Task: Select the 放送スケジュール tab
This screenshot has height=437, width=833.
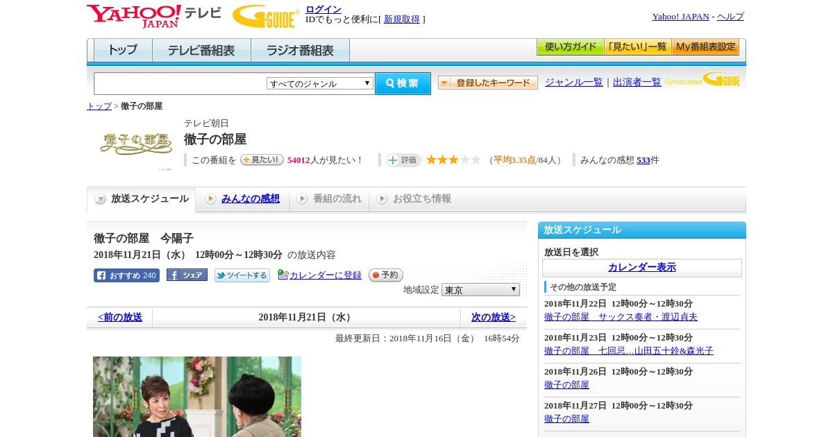Action: click(x=142, y=199)
